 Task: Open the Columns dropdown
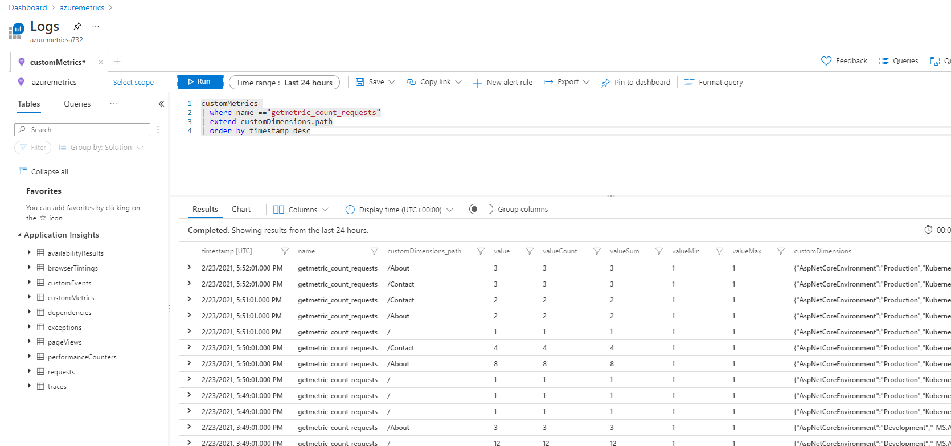301,210
